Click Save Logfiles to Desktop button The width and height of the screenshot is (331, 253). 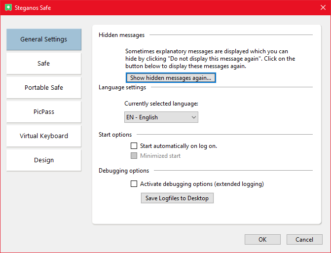coord(177,198)
